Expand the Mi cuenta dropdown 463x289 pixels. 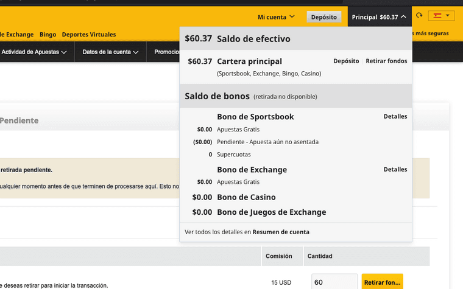coord(276,17)
